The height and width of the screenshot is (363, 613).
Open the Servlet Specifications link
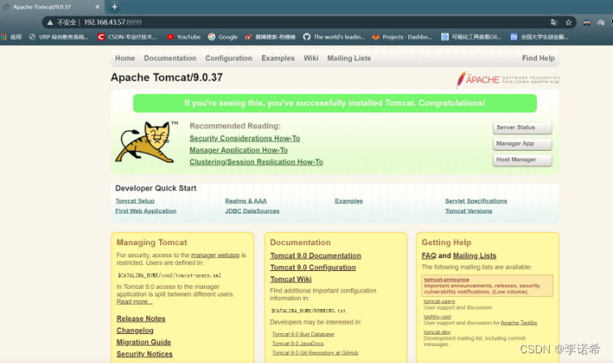click(x=476, y=201)
